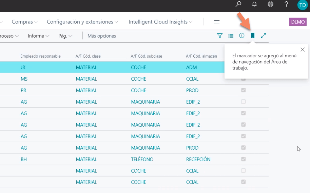Screen dimensions: 310x193
Task: Expand the Informe dropdown
Action: click(x=39, y=36)
